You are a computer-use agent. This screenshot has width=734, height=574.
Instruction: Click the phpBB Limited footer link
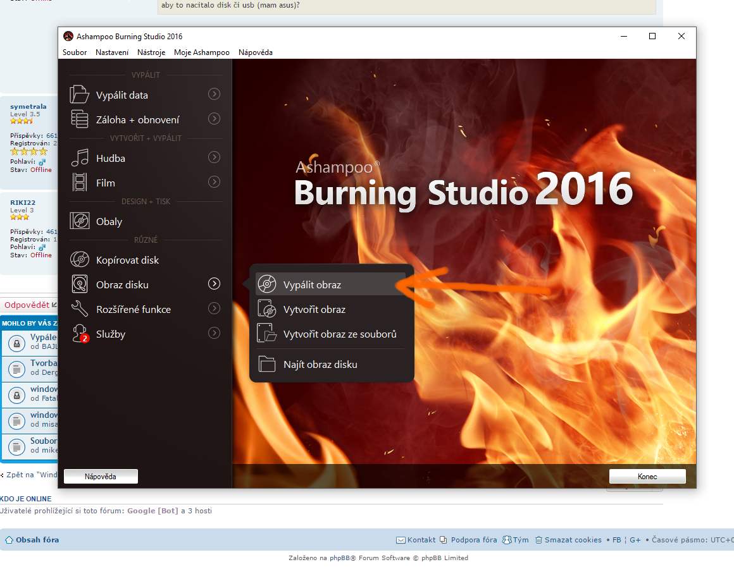[x=445, y=558]
